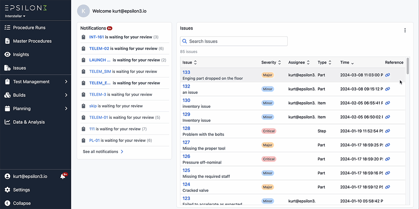
Task: Click the clipboard icon beside INT-161 notification
Action: pos(83,37)
